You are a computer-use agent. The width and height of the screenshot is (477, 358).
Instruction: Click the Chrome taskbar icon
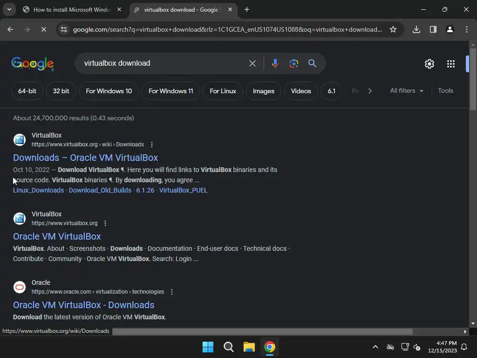click(270, 347)
